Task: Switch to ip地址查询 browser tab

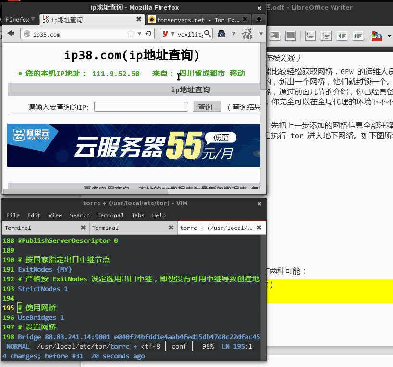Action: pos(92,20)
